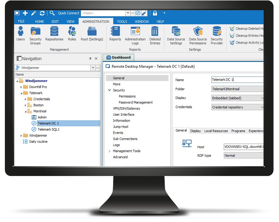Expand the Boston site node

[x=25, y=105]
